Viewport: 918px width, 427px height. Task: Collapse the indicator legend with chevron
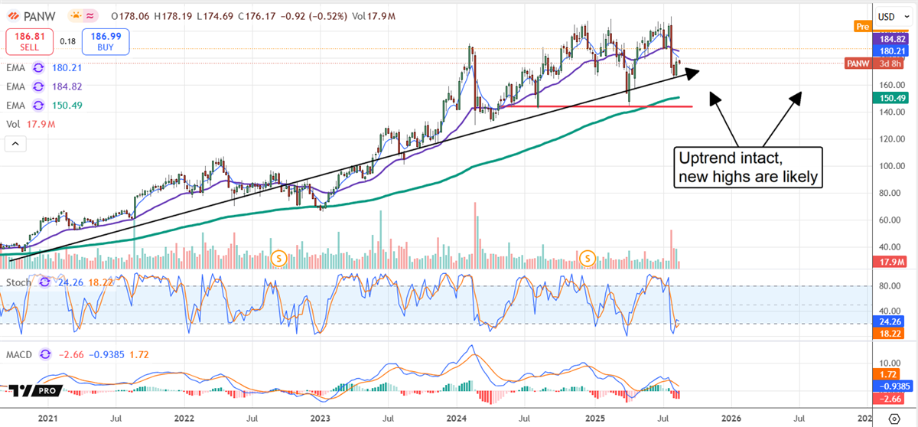pyautogui.click(x=15, y=144)
